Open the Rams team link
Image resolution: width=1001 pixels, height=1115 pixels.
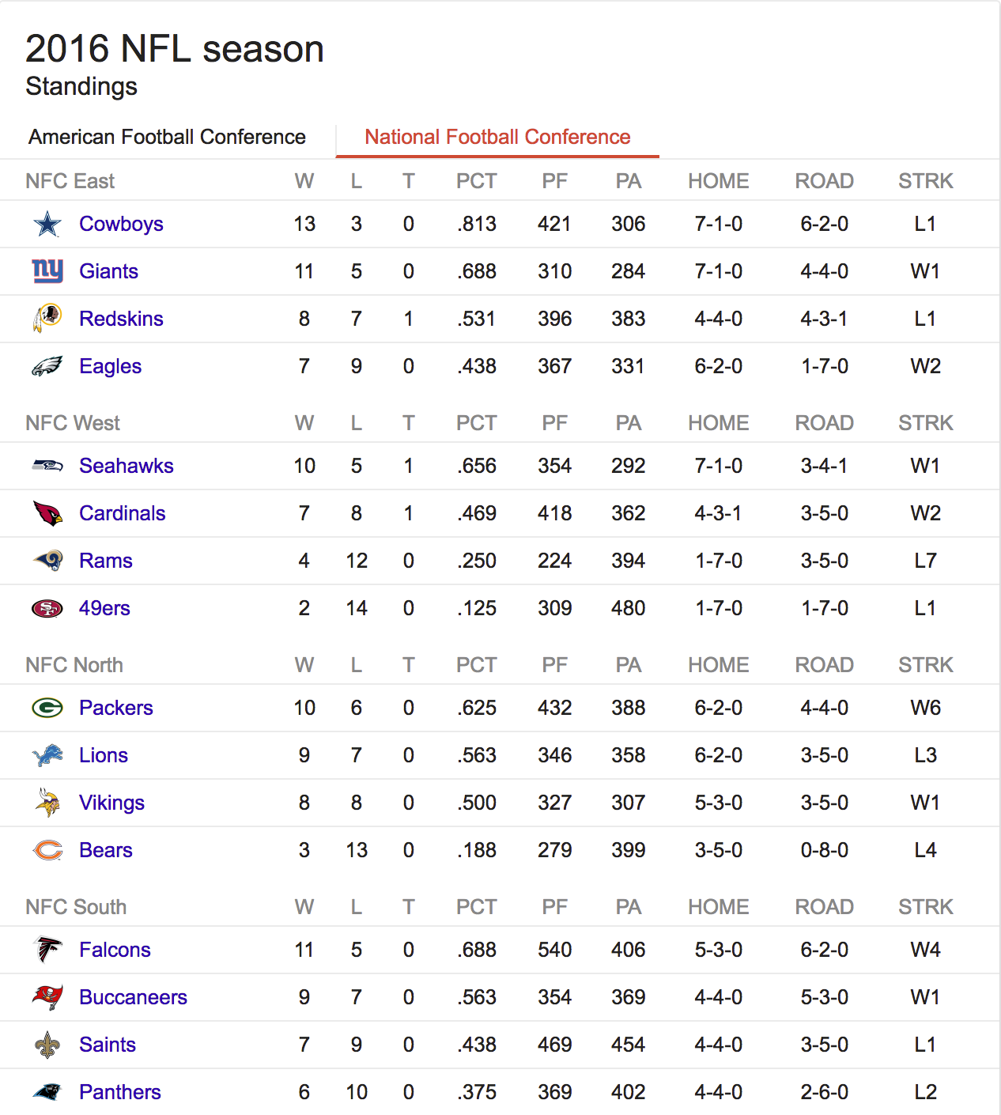pos(106,561)
